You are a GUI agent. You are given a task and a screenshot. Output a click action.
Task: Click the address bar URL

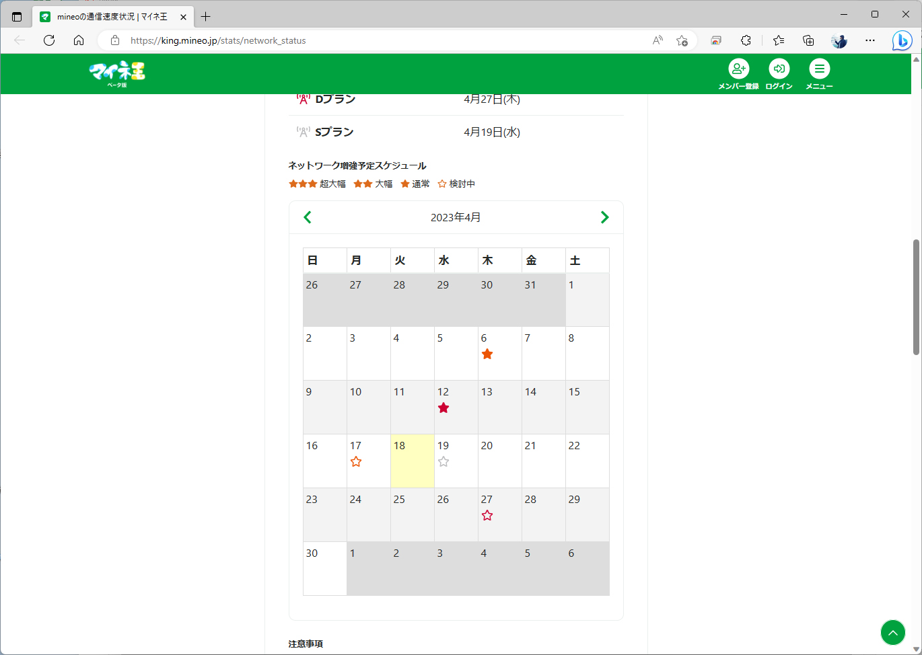[x=218, y=40]
